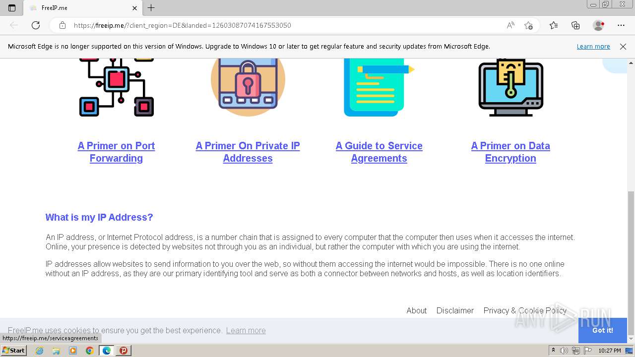Viewport: 635px width, 357px height.
Task: Click the data encryption monitor illustration
Action: (510, 88)
